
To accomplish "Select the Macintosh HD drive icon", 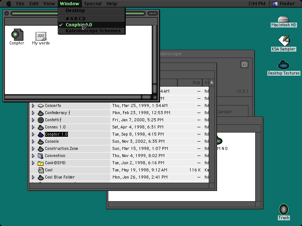I will coord(284,20).
